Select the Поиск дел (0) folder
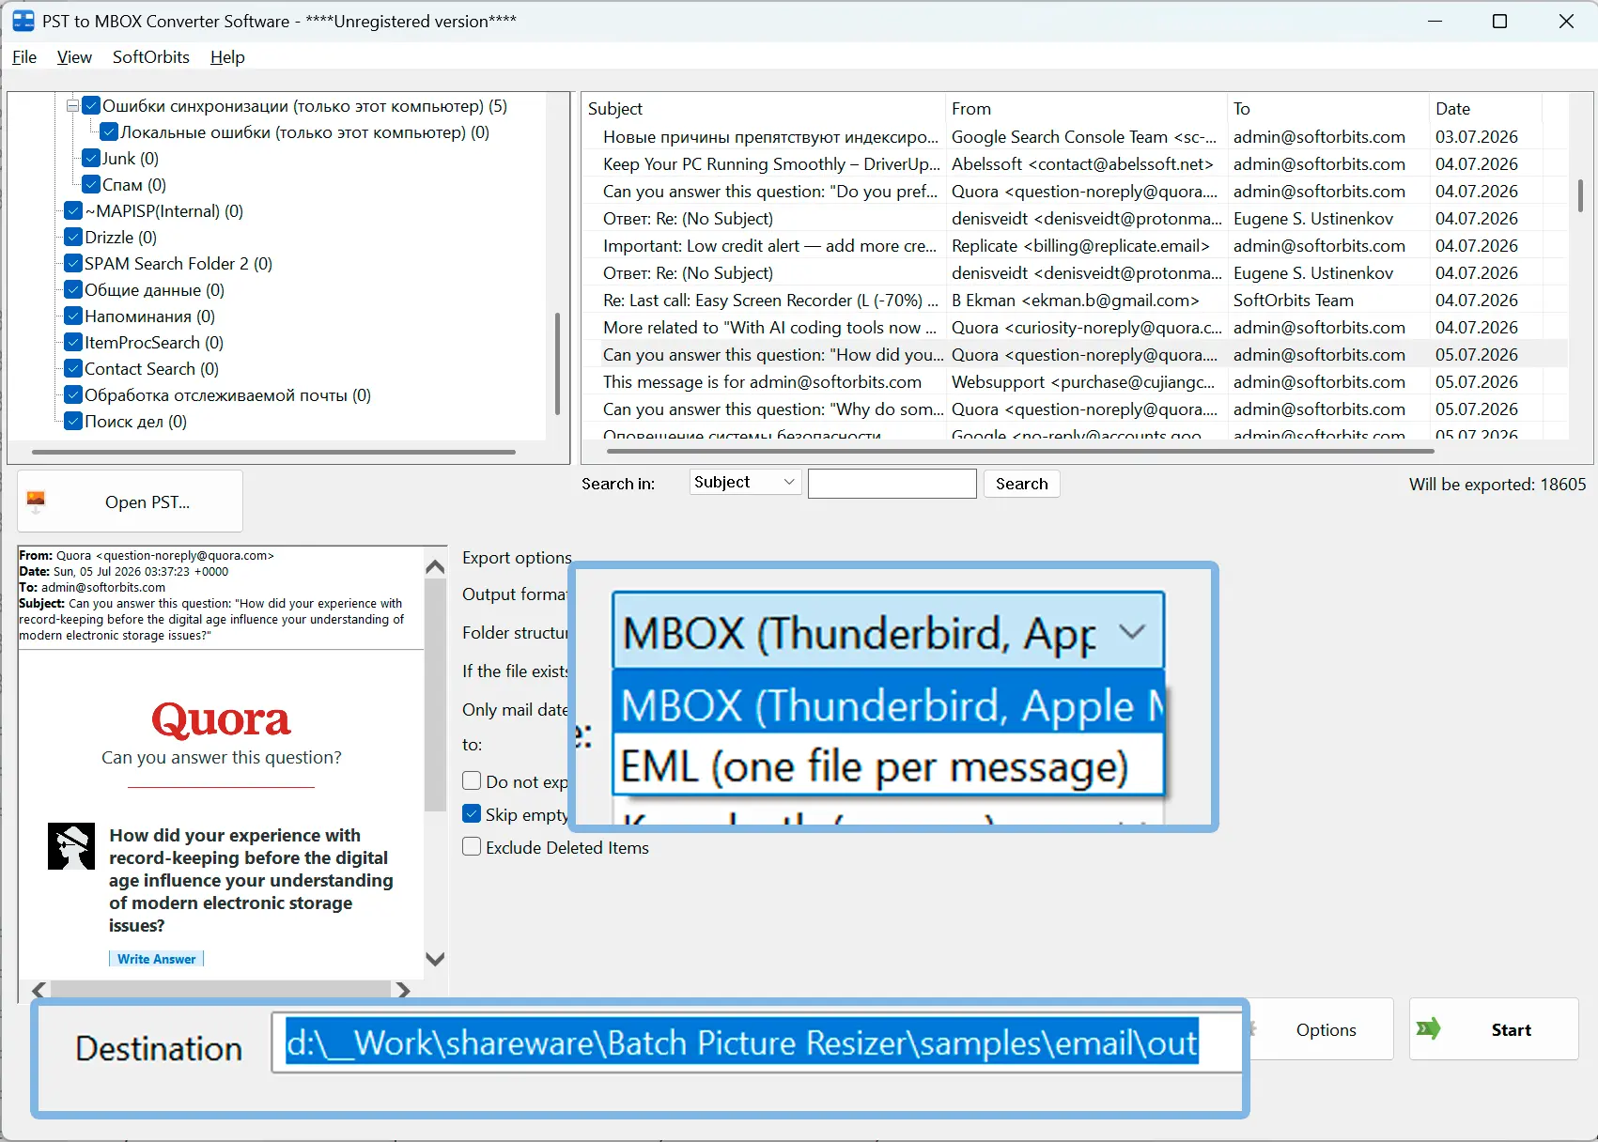The width and height of the screenshot is (1598, 1142). 135,422
